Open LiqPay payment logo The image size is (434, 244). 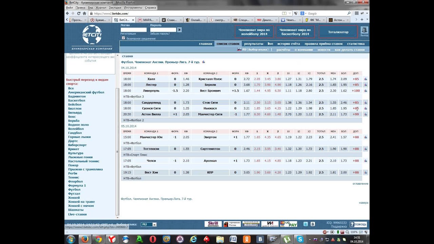(289, 224)
